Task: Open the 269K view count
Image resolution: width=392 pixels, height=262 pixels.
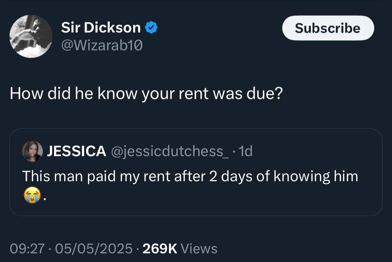Action: 160,248
